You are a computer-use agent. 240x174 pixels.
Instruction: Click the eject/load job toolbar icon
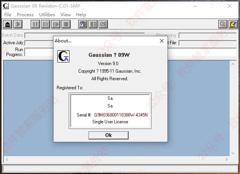tap(8, 24)
